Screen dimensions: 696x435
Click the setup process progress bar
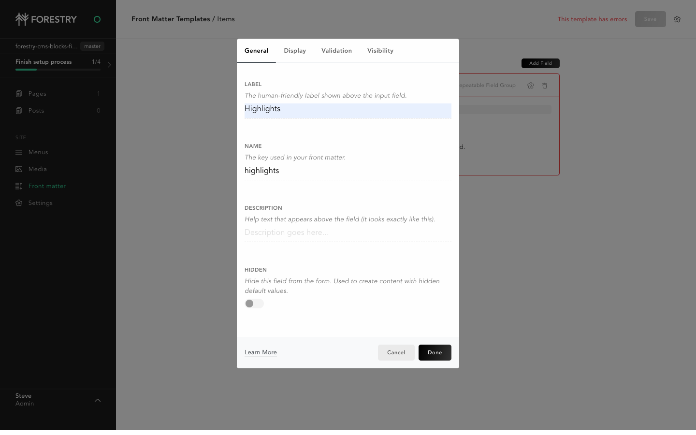(58, 70)
